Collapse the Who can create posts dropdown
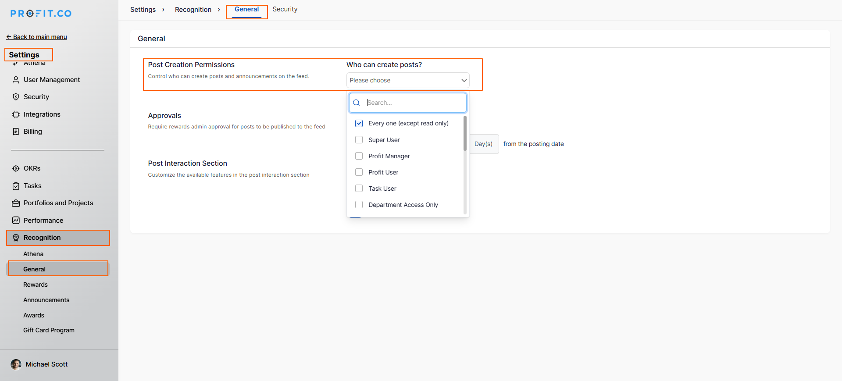The height and width of the screenshot is (381, 842). tap(464, 80)
